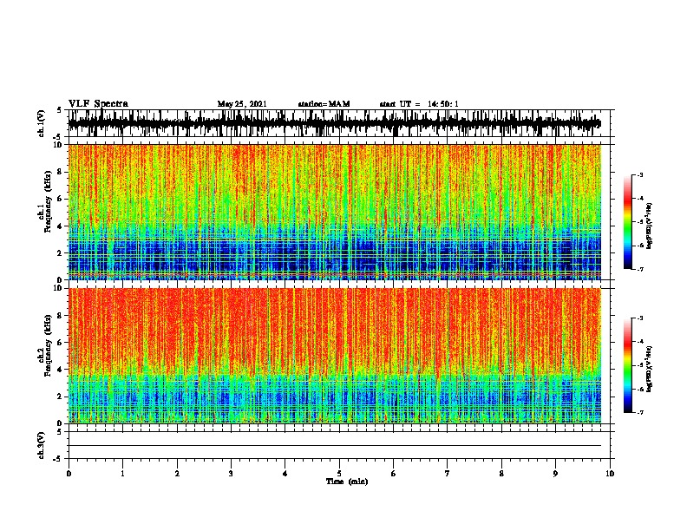Image resolution: width=687 pixels, height=531 pixels.
Task: Click the ch.1 spectrogram image
Action: [335, 212]
